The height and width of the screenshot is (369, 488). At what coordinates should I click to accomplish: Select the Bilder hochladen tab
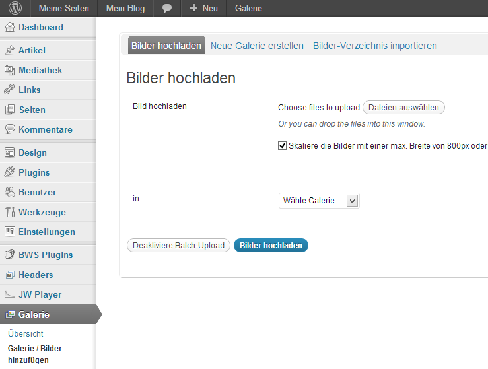tap(166, 46)
